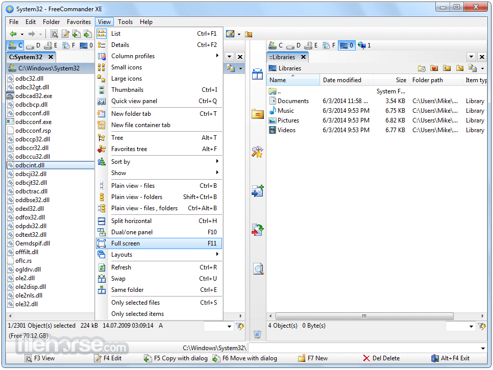
Task: Click the green Back arrow in toolbar
Action: (13, 34)
